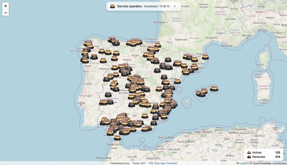
Task: Open the FAQ link in footer
Action: [151, 163]
